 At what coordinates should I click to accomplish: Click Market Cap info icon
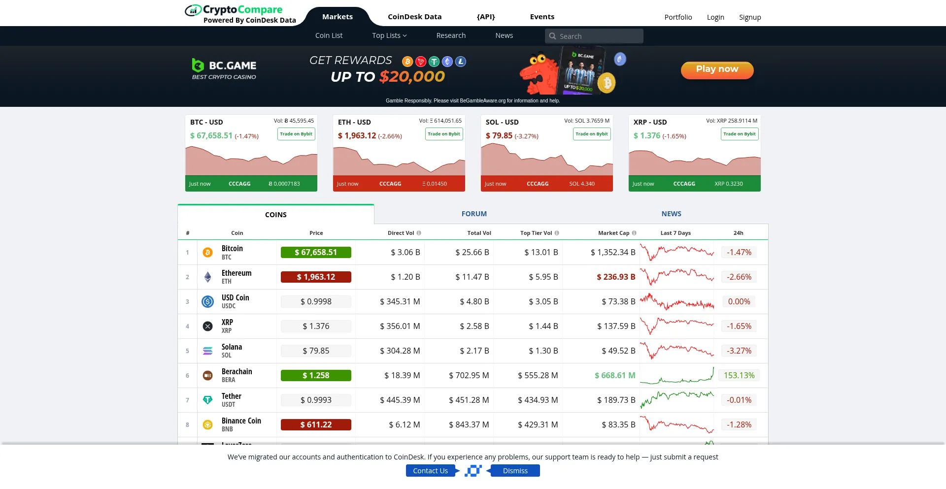pyautogui.click(x=634, y=233)
